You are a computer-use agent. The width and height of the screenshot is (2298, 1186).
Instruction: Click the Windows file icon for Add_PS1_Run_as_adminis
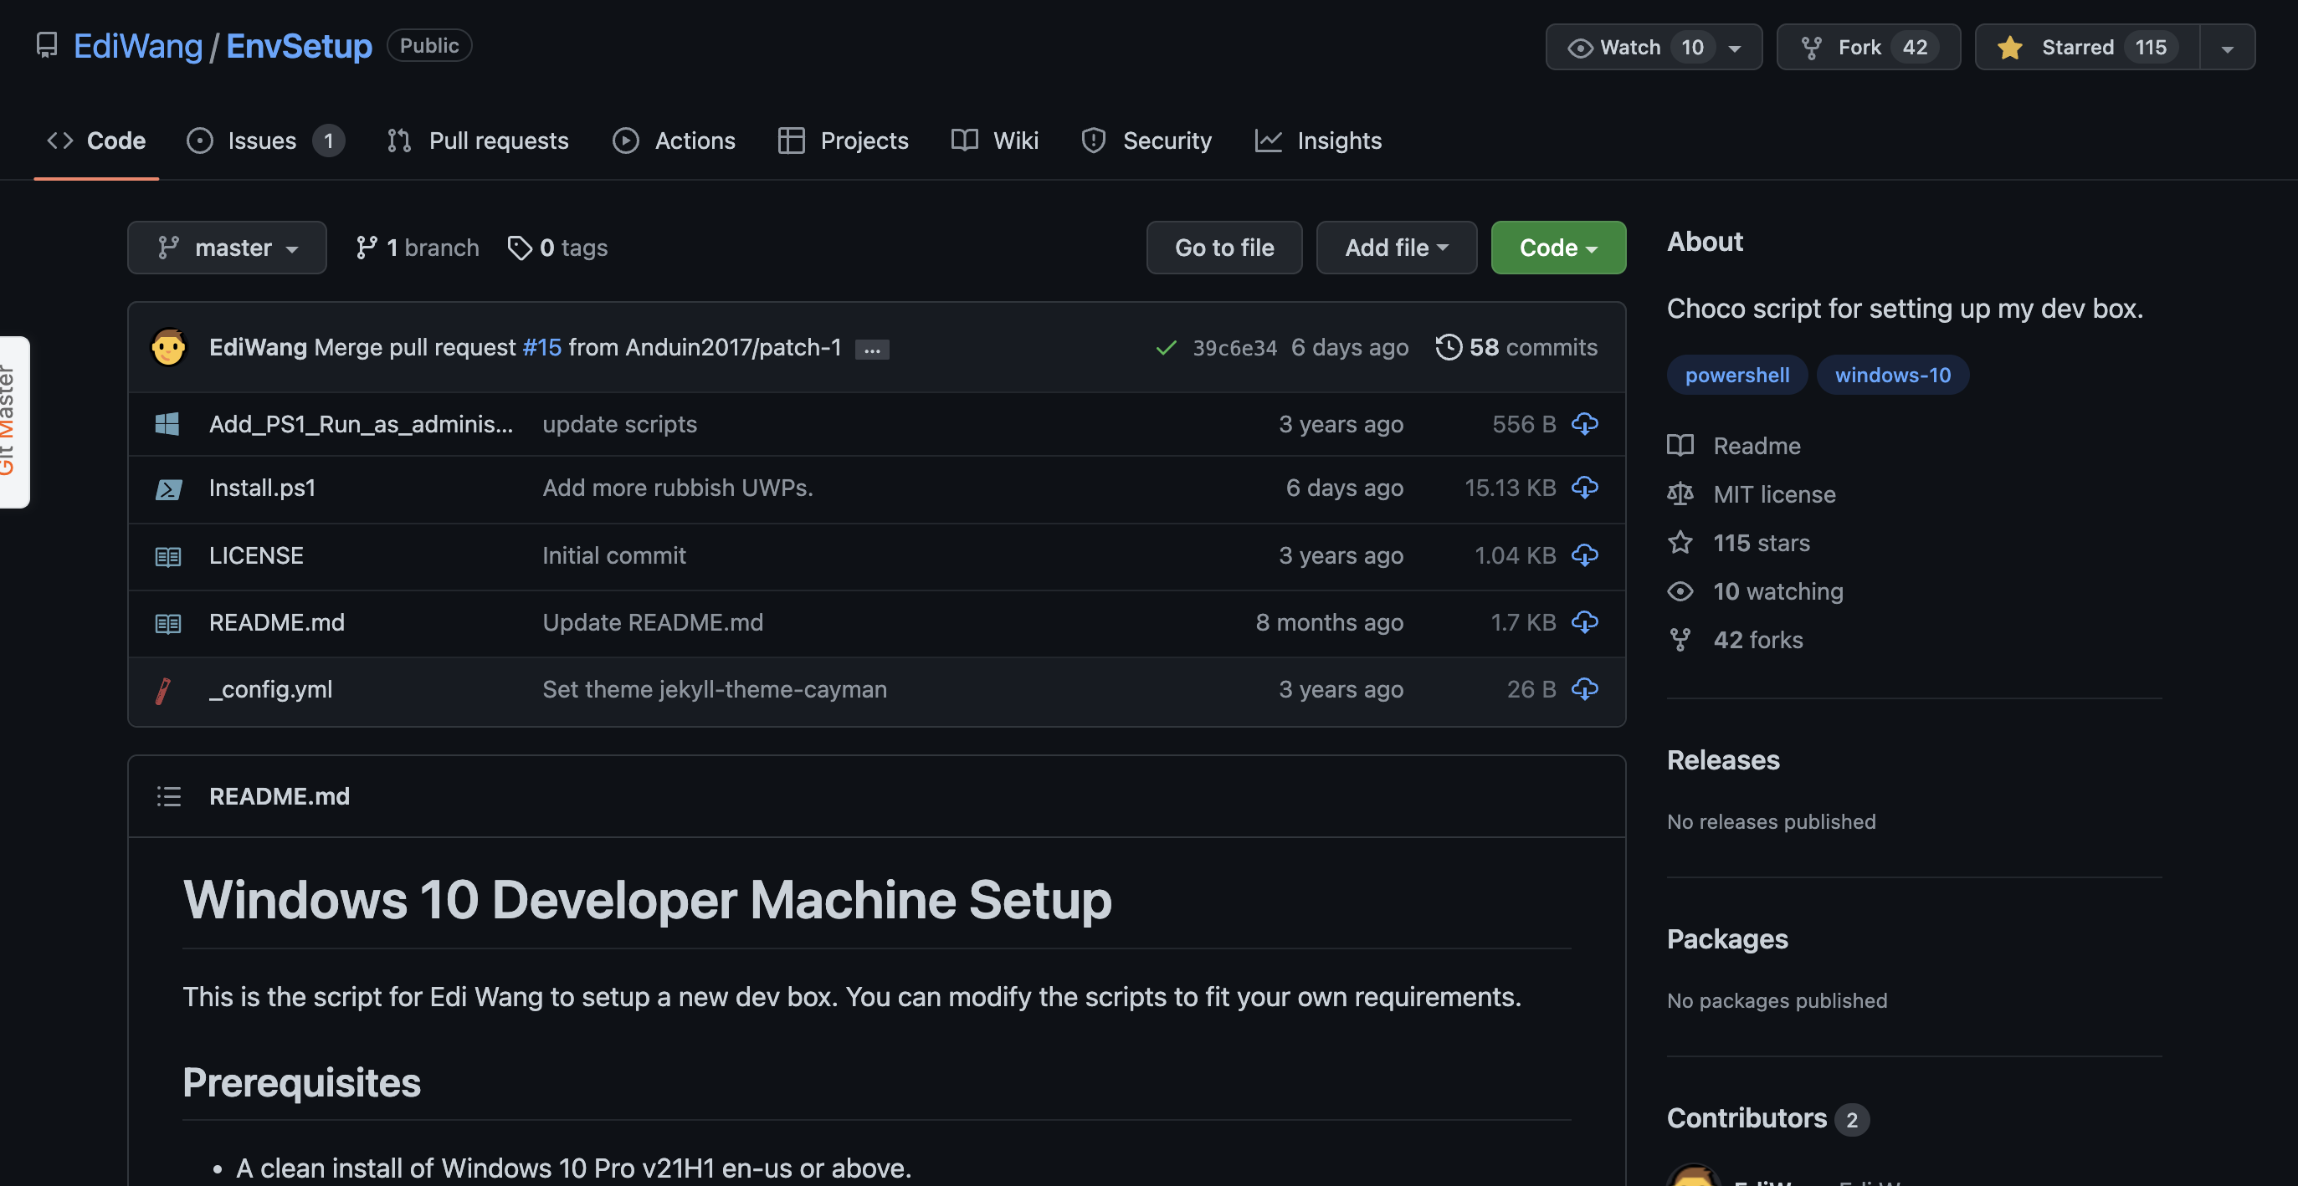(167, 423)
